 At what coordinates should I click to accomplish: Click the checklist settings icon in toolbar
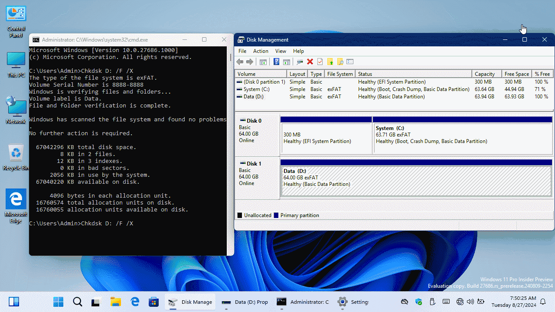350,62
